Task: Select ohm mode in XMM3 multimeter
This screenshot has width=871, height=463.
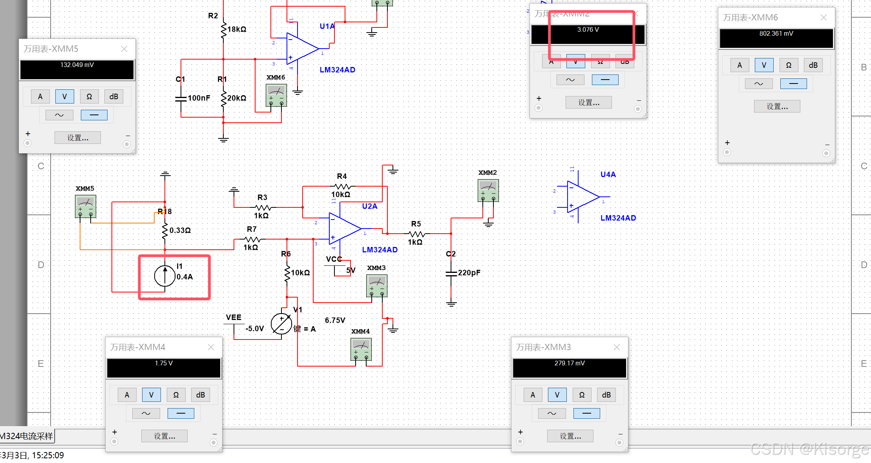Action: [582, 395]
